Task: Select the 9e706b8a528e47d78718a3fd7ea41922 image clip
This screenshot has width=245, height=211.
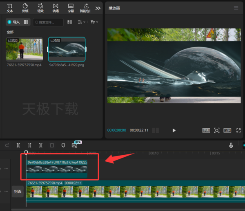Action: coord(57,169)
